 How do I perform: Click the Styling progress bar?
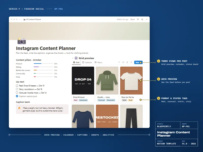pyautogui.click(x=43, y=67)
